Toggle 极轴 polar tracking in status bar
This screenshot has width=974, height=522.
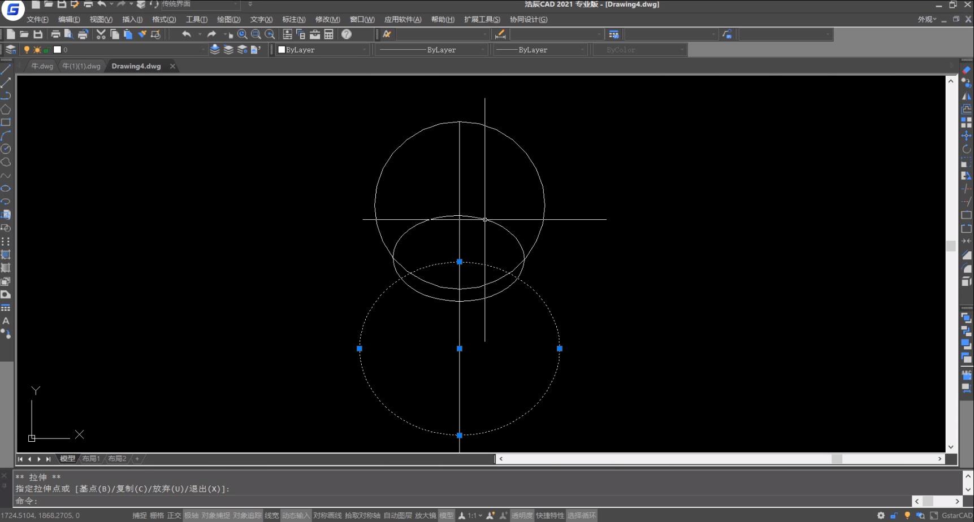(192, 515)
